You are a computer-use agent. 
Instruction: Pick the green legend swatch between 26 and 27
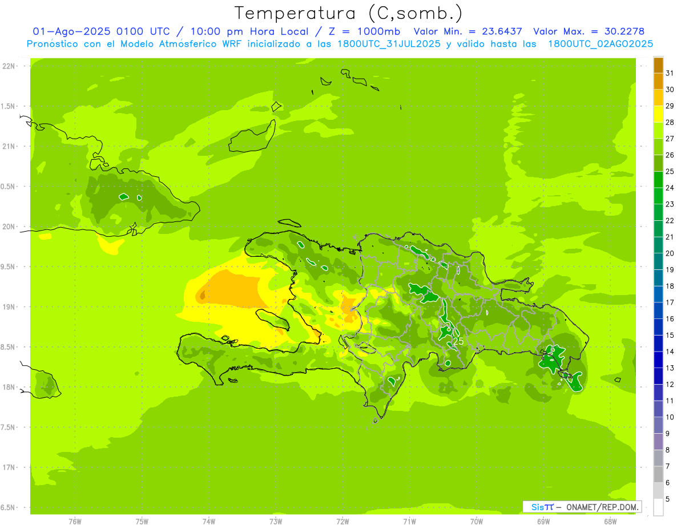pos(658,147)
